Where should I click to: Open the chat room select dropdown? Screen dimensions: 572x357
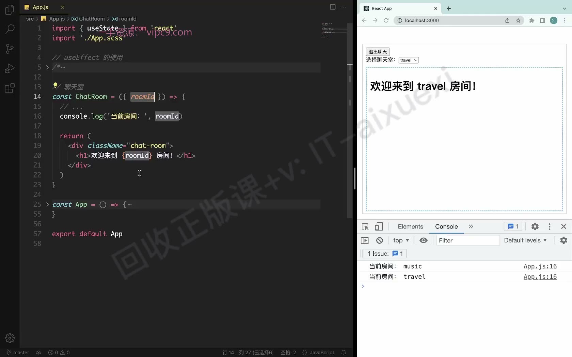point(408,60)
